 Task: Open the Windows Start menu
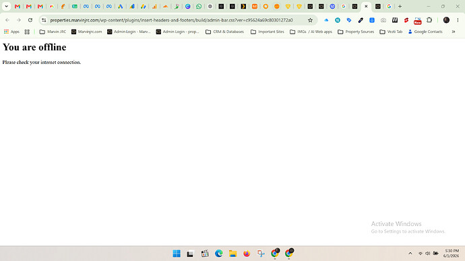(177, 254)
